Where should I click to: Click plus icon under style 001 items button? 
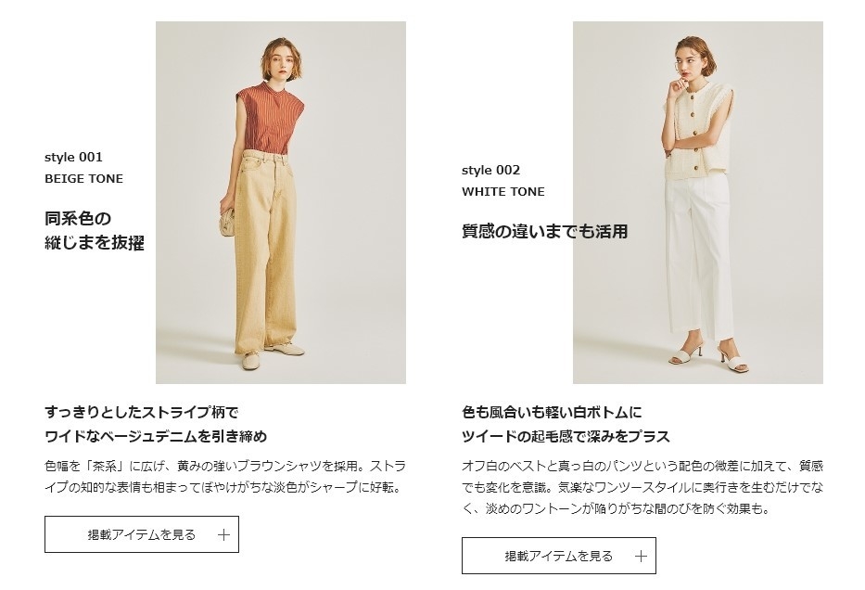[223, 535]
